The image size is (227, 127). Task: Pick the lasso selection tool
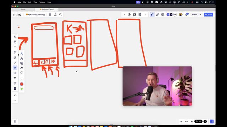(22, 73)
